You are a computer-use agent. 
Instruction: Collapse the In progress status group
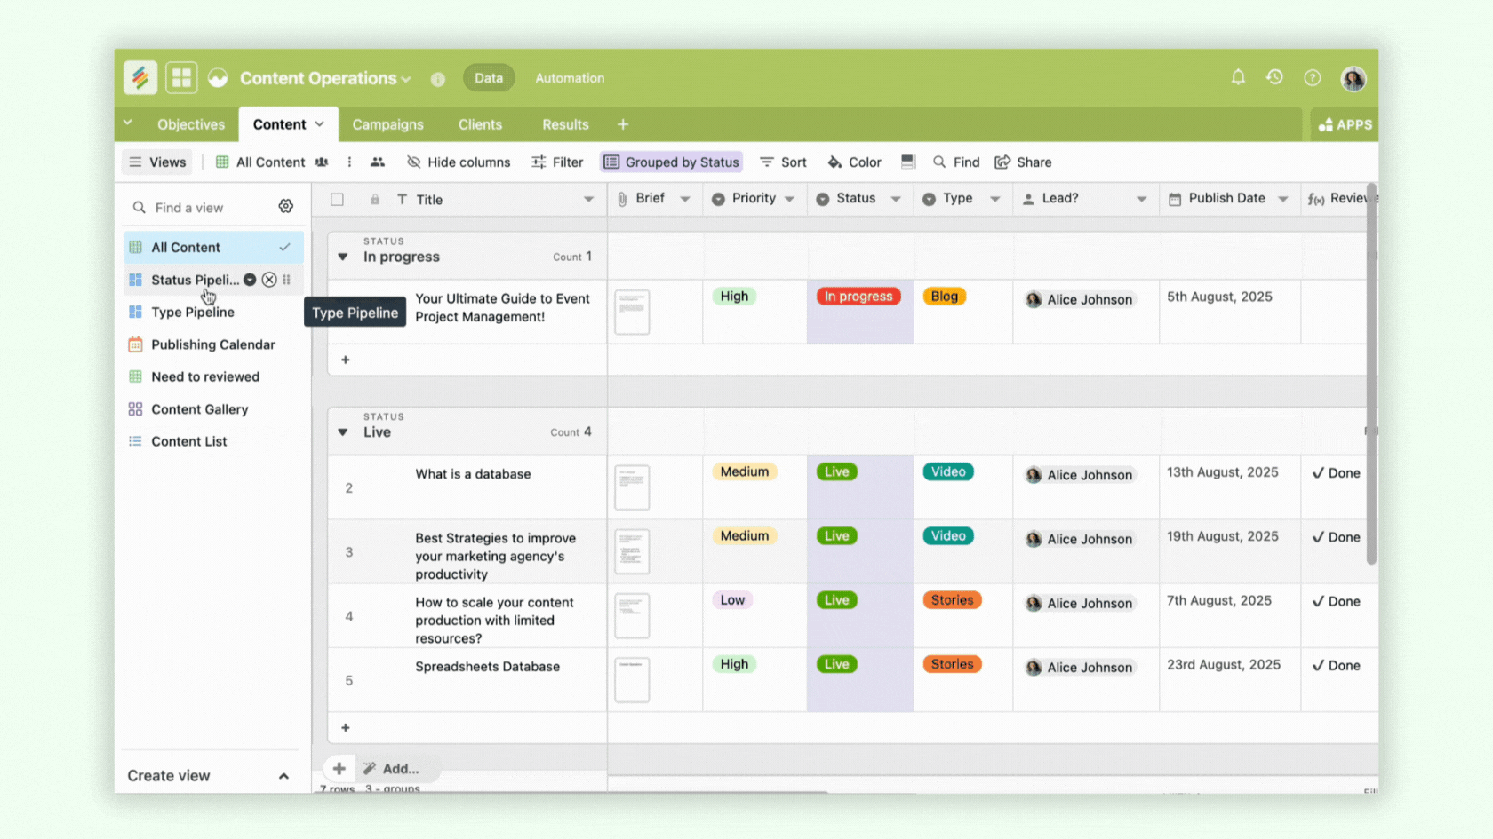[343, 257]
